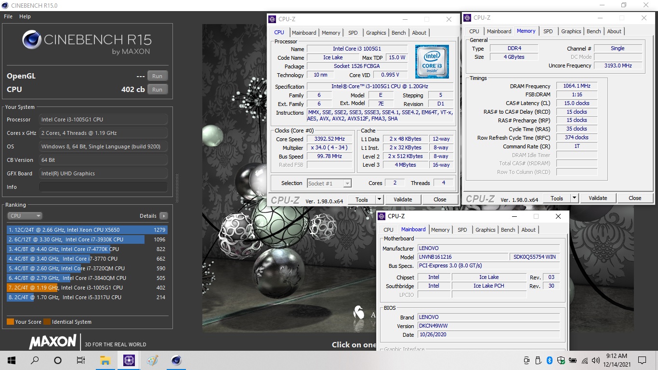This screenshot has width=658, height=370.
Task: Open the CPU ranking type dropdown
Action: tap(25, 216)
